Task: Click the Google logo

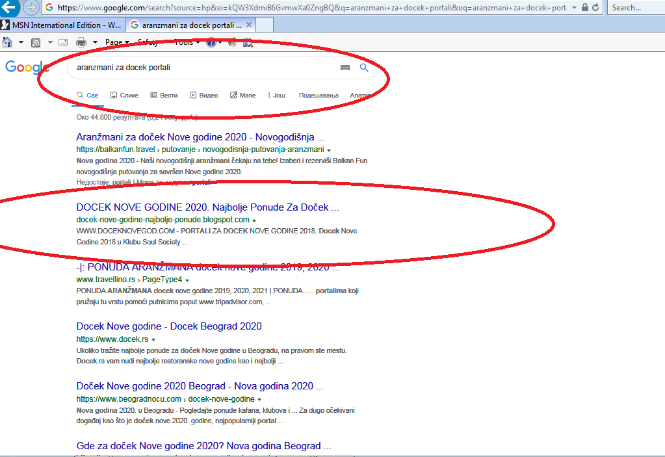Action: point(26,68)
